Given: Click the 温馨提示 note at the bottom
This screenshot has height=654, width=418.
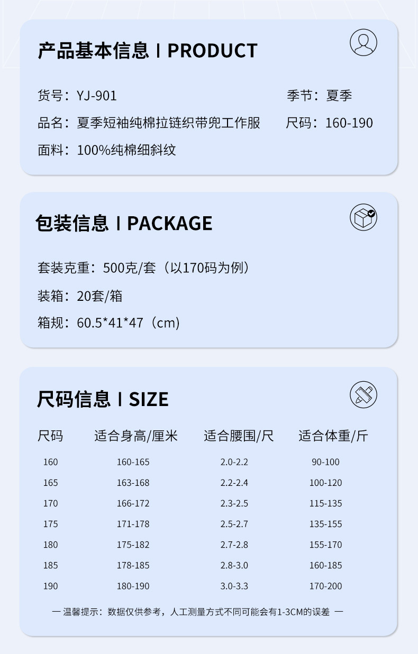Looking at the screenshot, I should [198, 612].
